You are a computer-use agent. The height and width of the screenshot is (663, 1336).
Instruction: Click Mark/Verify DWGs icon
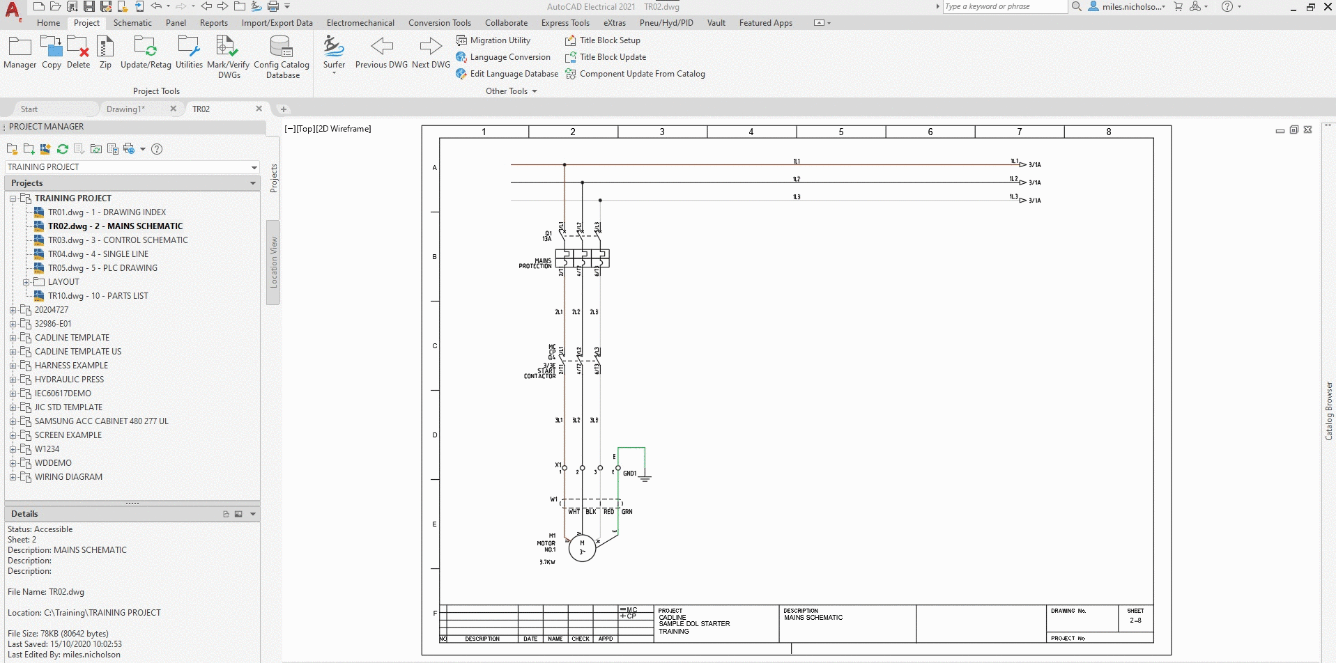(x=228, y=57)
